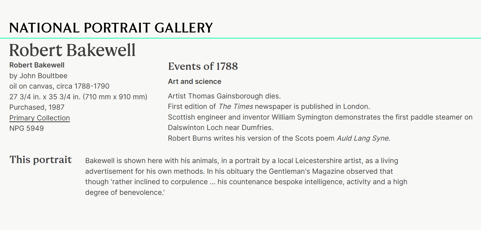Click the 'Purchased, 1987' acquisition text
The width and height of the screenshot is (481, 230).
(x=37, y=107)
